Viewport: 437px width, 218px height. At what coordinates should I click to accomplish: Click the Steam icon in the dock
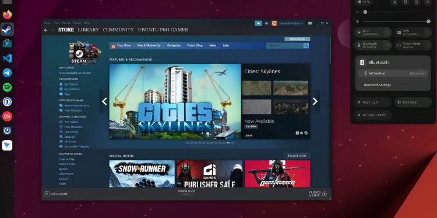point(7,29)
